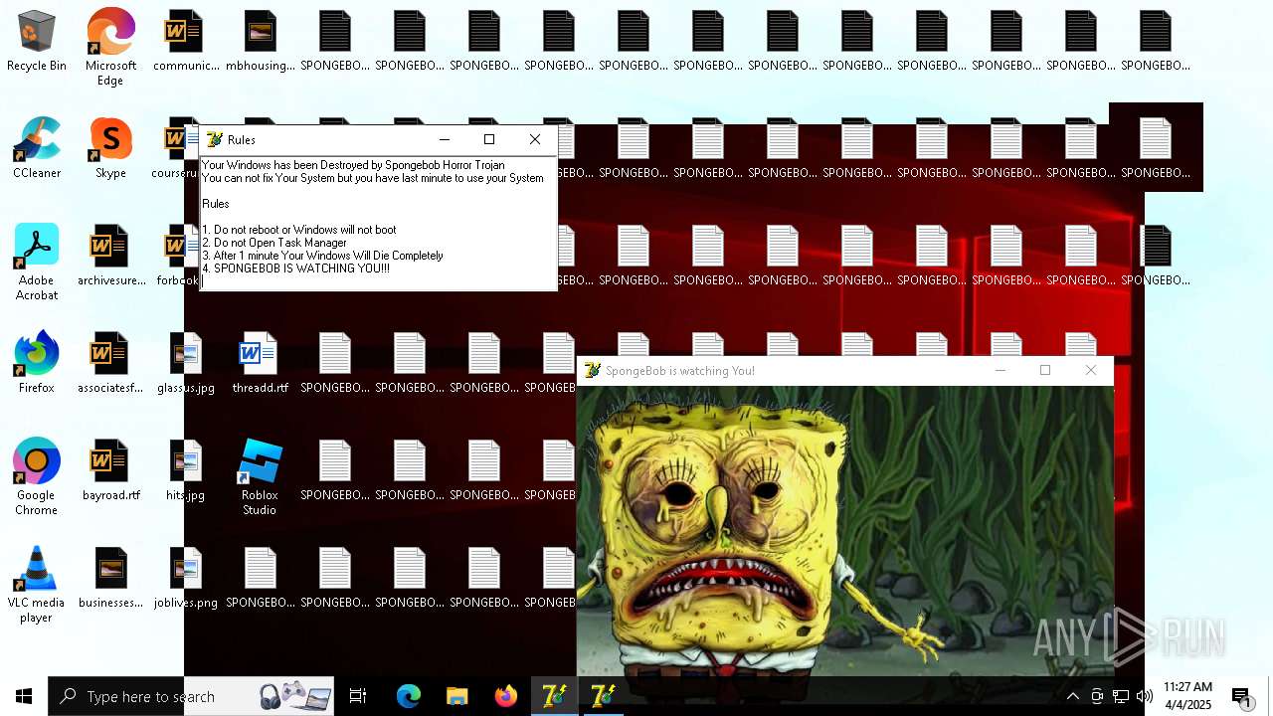Open Edge from the taskbar
Viewport: 1273px width, 716px height.
pos(409,696)
